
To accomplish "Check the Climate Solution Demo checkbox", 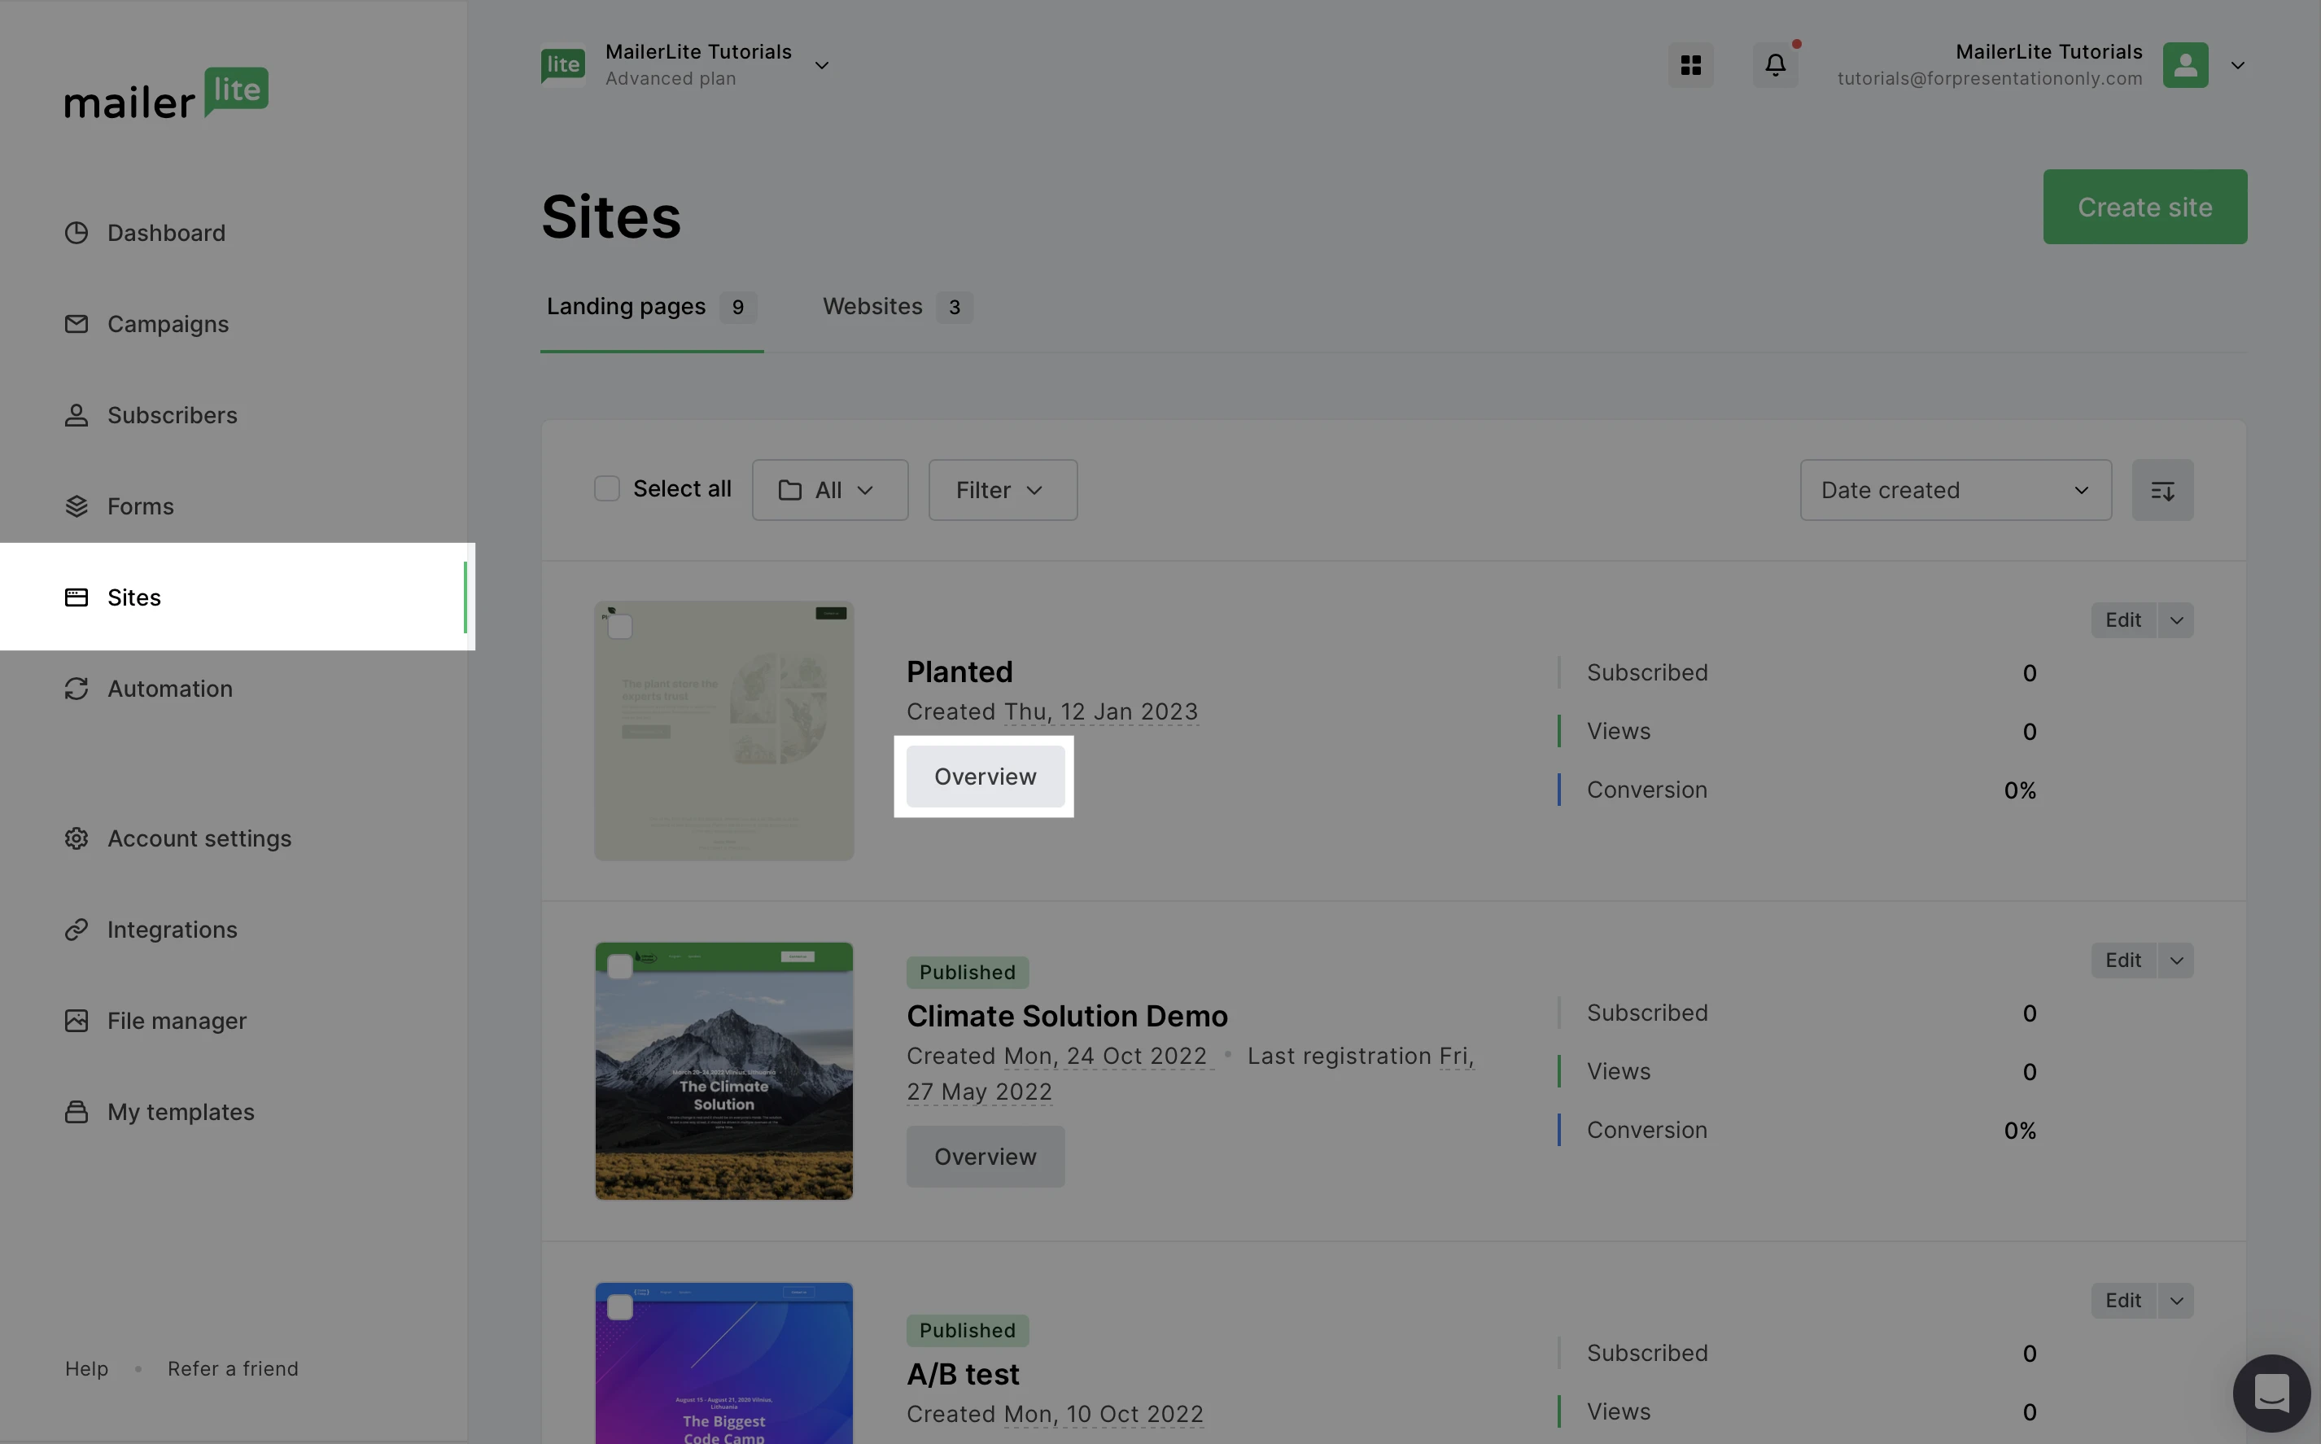I will click(621, 968).
